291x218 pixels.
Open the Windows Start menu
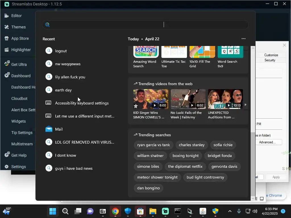point(53,211)
